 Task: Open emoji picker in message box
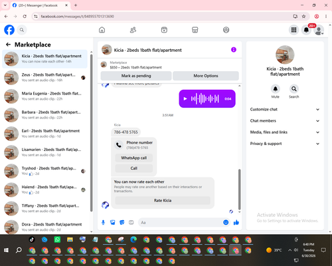coord(226,222)
